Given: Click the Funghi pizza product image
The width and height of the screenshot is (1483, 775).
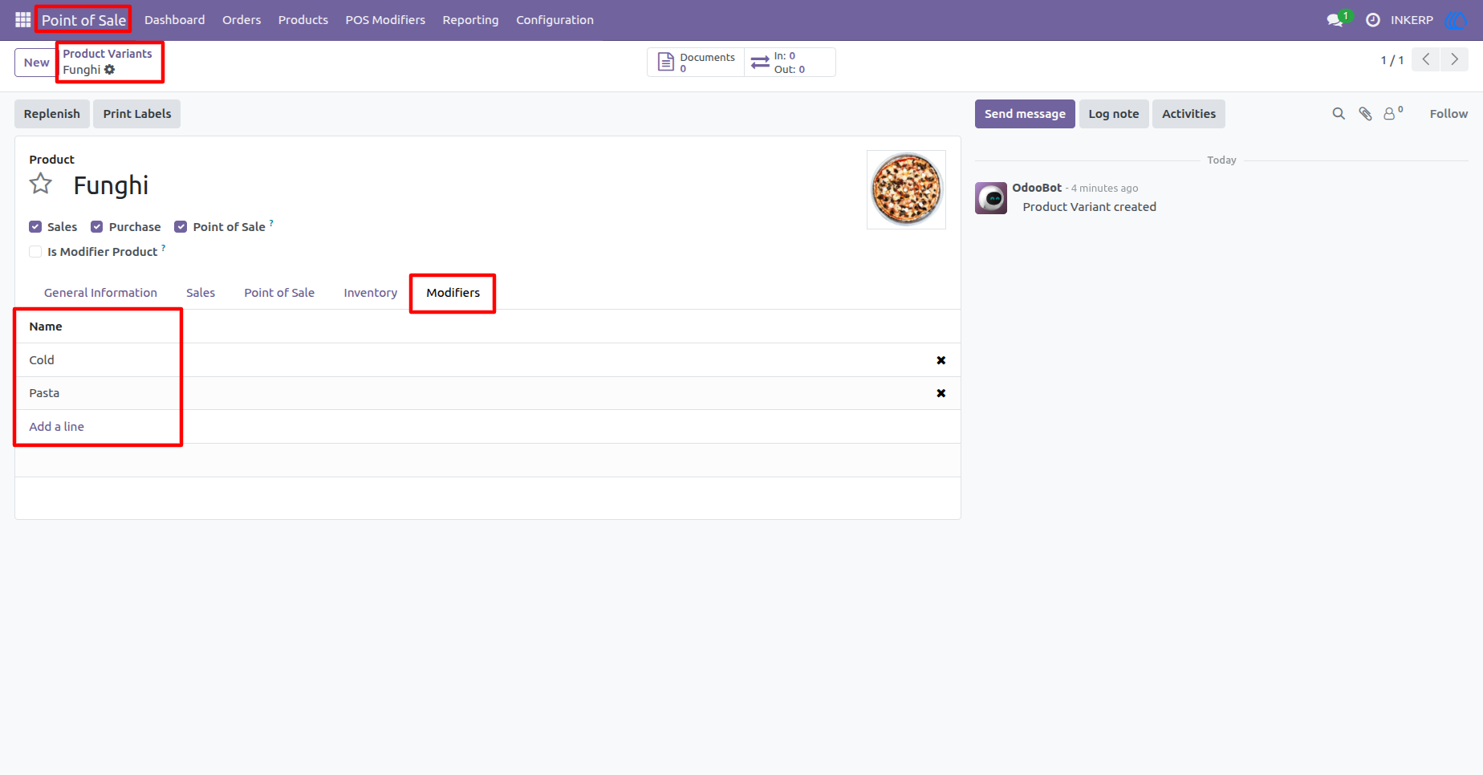Looking at the screenshot, I should click(906, 189).
